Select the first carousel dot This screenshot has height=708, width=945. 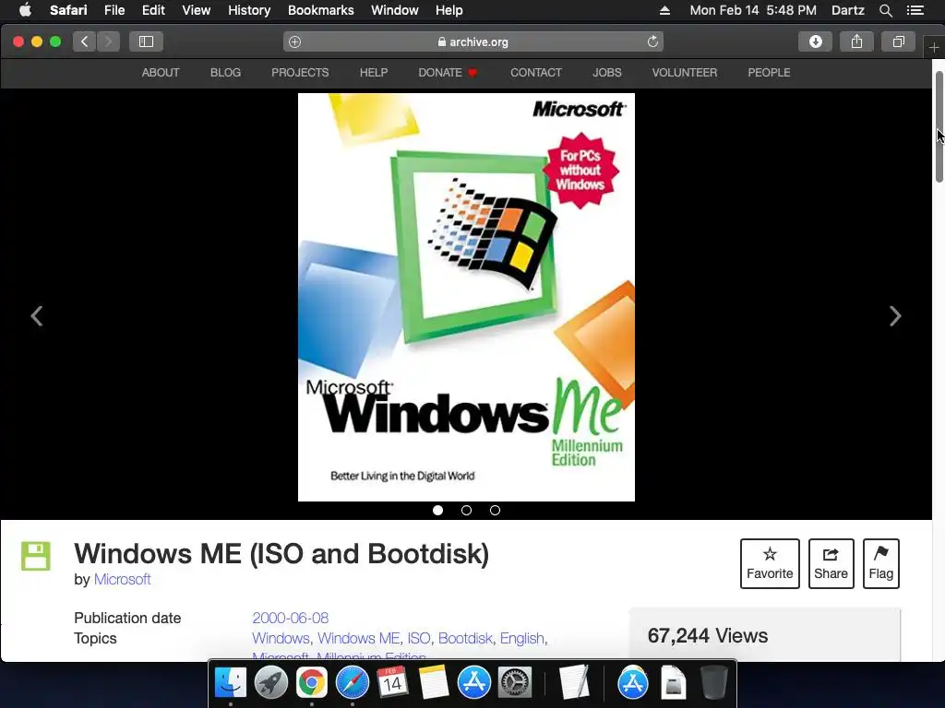(x=438, y=511)
